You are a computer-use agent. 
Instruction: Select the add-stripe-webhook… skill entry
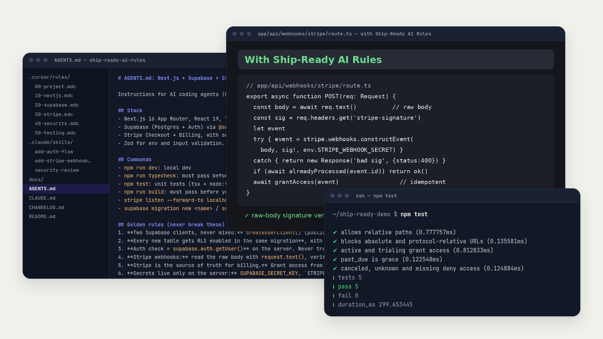63,161
